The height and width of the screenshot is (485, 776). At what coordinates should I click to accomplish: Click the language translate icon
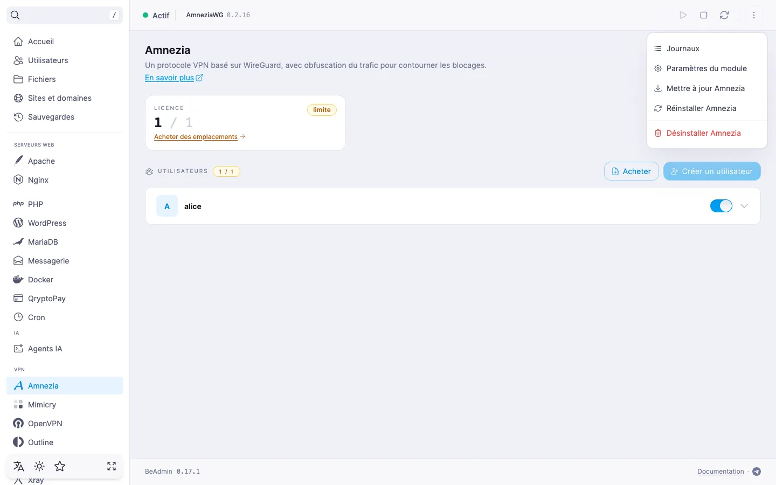tap(19, 466)
